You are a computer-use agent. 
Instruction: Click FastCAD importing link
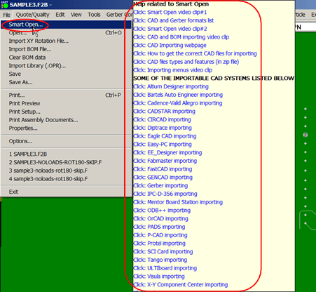pos(163,169)
